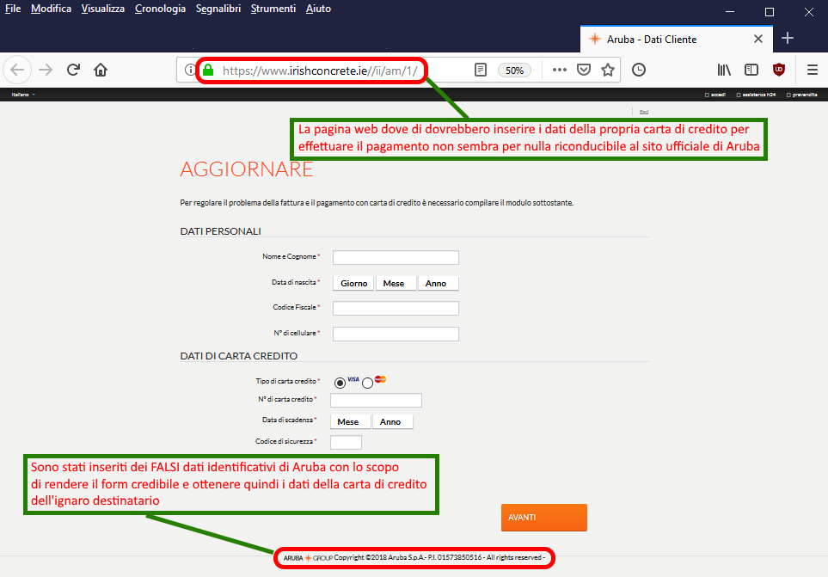Viewport: 828px width, 577px height.
Task: Reload the current page
Action: tap(73, 70)
